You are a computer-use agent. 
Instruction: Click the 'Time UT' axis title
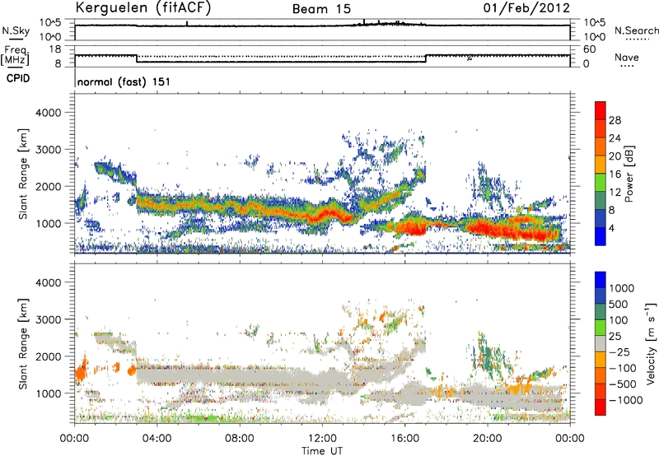(322, 451)
